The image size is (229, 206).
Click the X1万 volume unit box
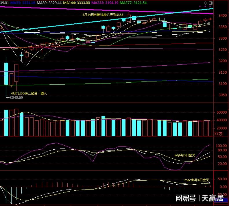coord(218,134)
